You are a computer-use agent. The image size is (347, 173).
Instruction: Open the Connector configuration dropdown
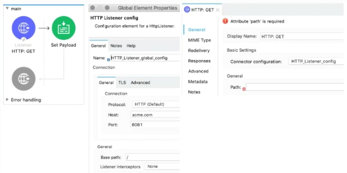pyautogui.click(x=316, y=61)
